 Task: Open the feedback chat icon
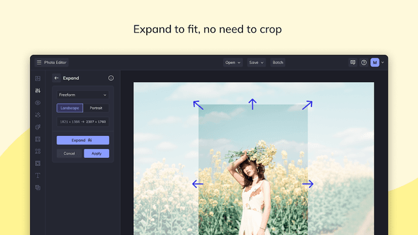click(x=353, y=63)
